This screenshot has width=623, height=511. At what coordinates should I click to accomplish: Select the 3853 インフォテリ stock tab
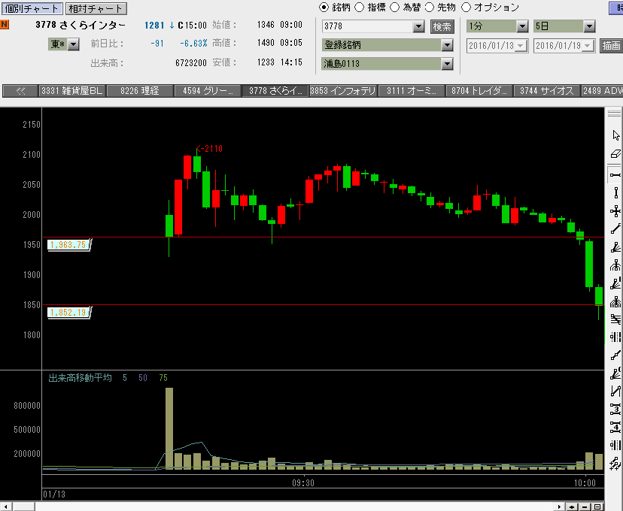tap(343, 91)
